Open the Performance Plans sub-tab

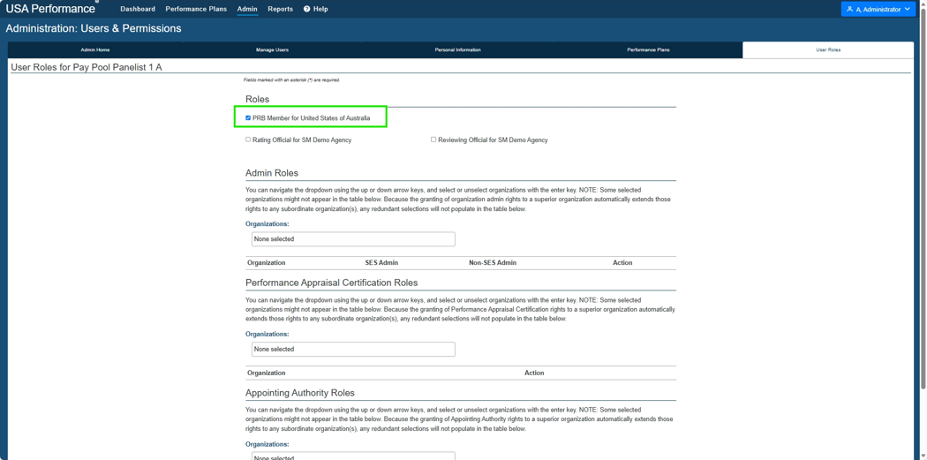tap(649, 49)
